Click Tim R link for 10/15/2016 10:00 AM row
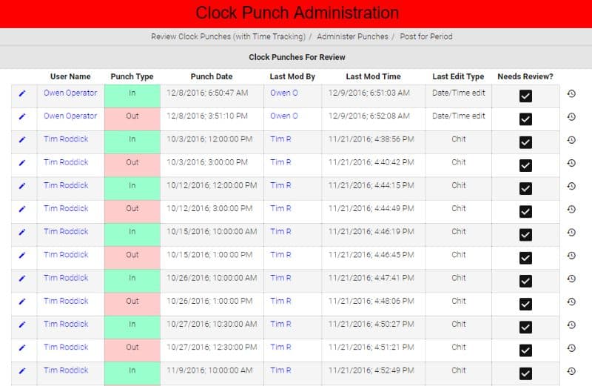Screen dimensions: 592x386 (280, 231)
